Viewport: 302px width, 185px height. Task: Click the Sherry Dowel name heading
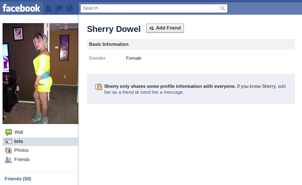click(x=113, y=29)
